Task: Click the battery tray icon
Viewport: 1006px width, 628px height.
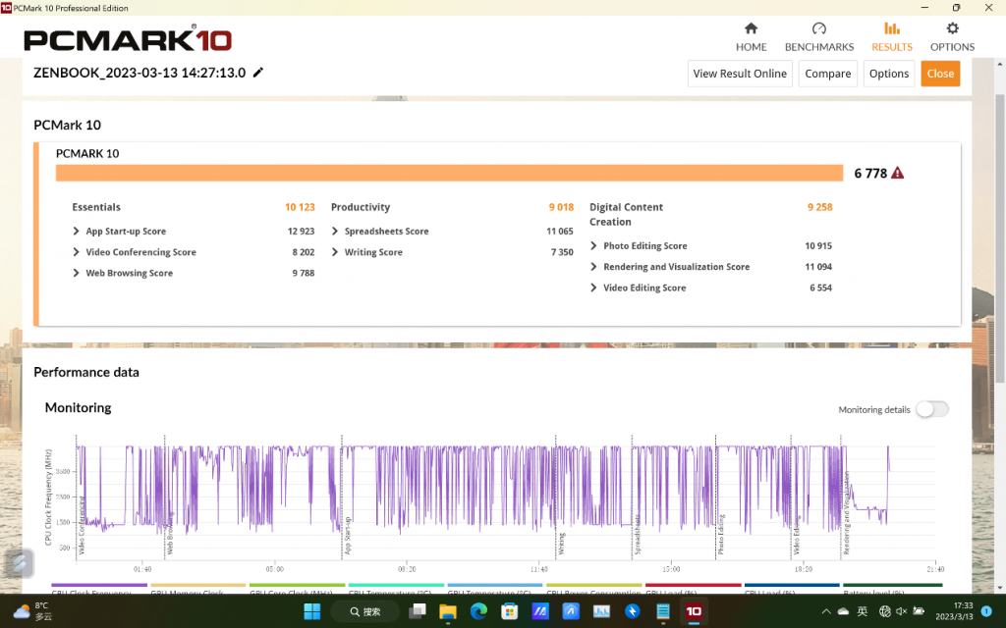Action: click(x=919, y=611)
